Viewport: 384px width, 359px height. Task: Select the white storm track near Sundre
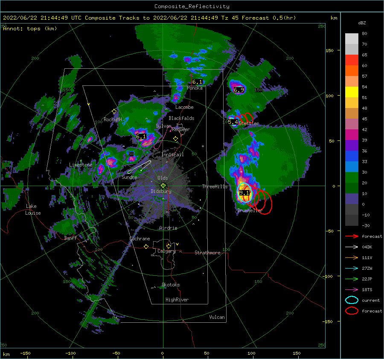pos(140,167)
